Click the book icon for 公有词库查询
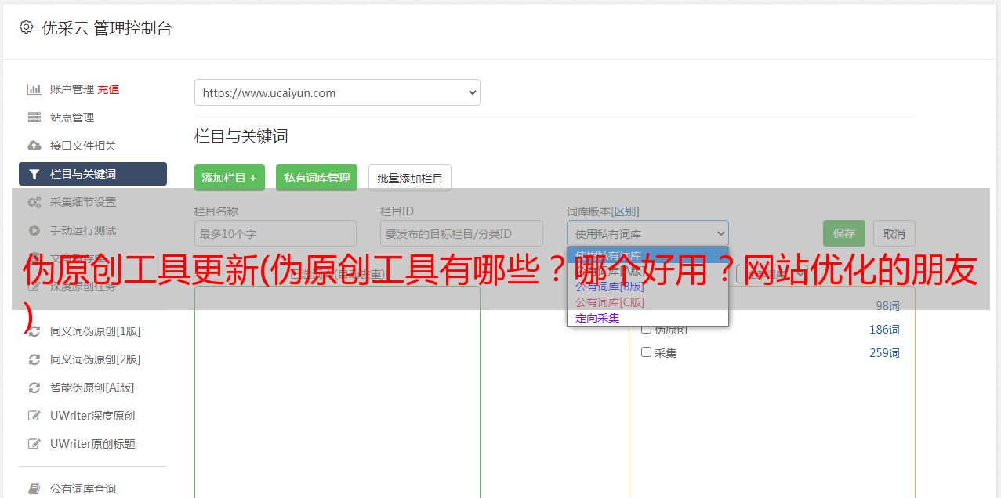1001x498 pixels. point(34,489)
